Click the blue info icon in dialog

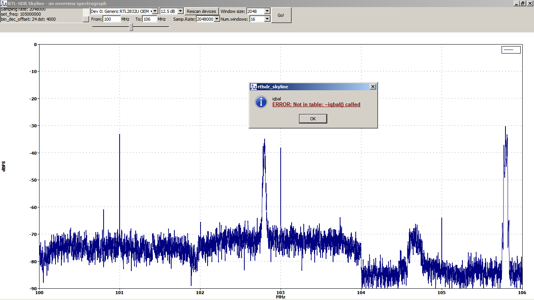261,102
